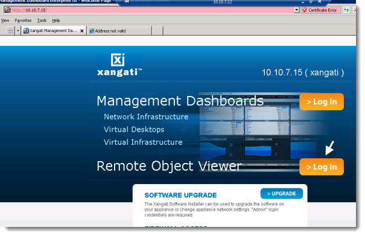
Task: Close the Xangati Management Dashboard tab
Action: (82, 31)
